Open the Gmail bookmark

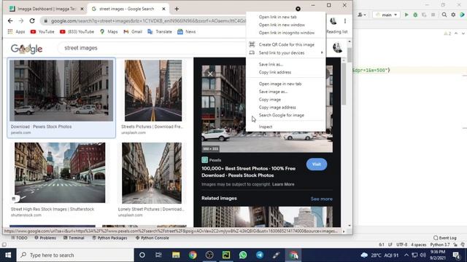(133, 31)
